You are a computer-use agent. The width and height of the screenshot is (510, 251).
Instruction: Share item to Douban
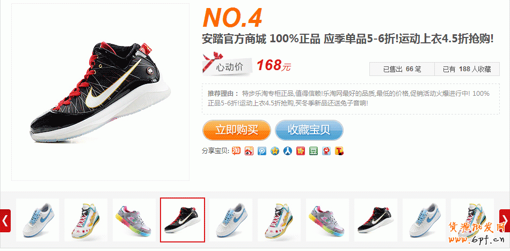pyautogui.click(x=314, y=151)
